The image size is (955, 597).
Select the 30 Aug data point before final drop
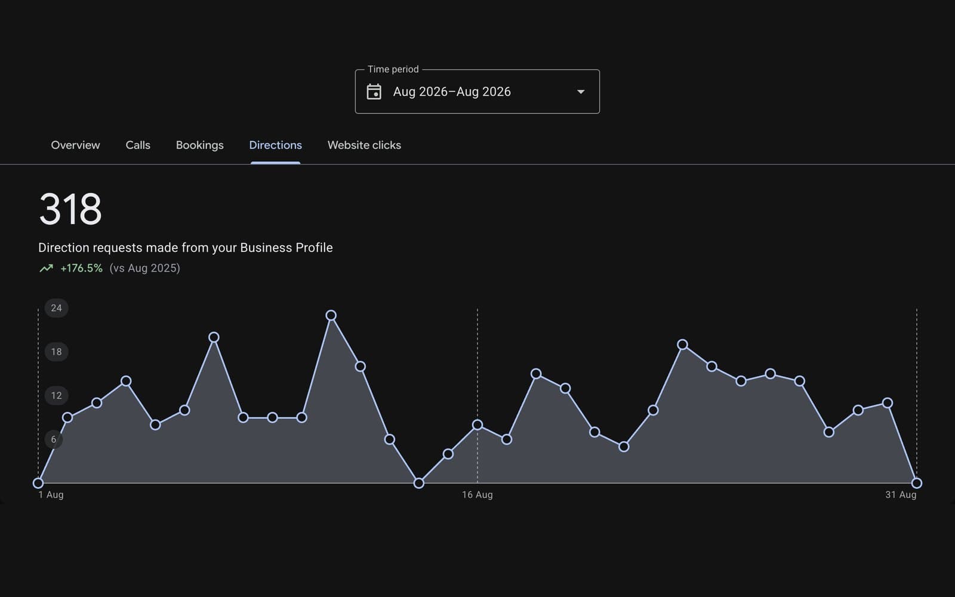(888, 403)
